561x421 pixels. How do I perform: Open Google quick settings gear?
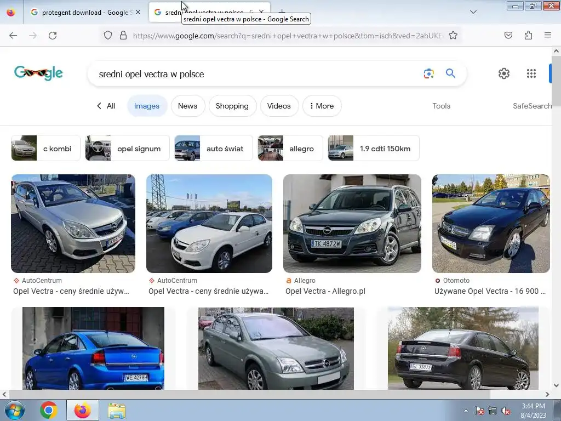[x=504, y=73]
